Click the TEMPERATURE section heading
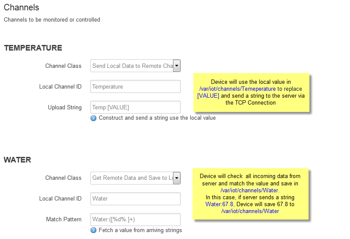The image size is (350, 239). pyautogui.click(x=33, y=48)
